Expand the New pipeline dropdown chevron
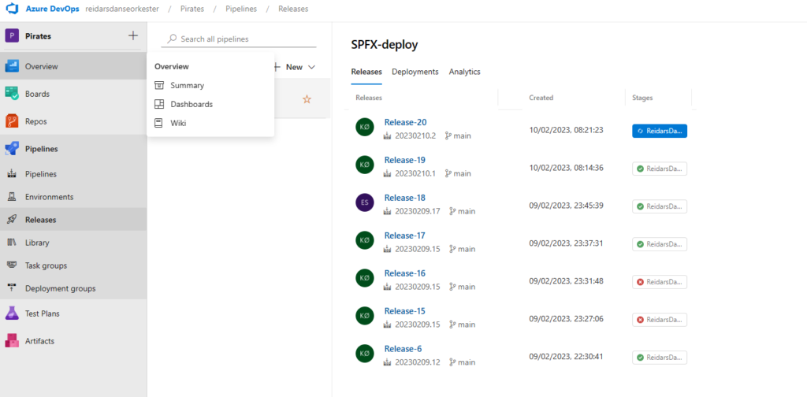Viewport: 807px width, 397px height. pyautogui.click(x=311, y=67)
